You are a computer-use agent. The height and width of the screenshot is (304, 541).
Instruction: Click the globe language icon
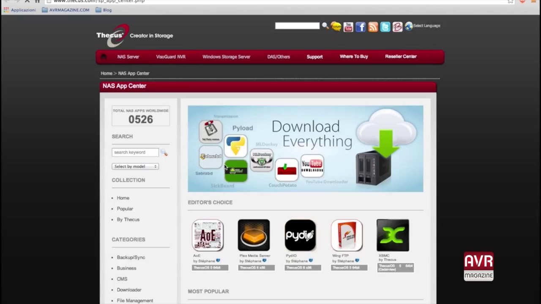tap(408, 26)
